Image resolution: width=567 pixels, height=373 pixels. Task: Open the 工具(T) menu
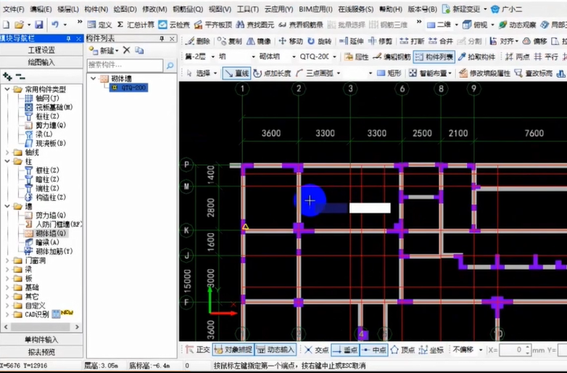(x=248, y=9)
